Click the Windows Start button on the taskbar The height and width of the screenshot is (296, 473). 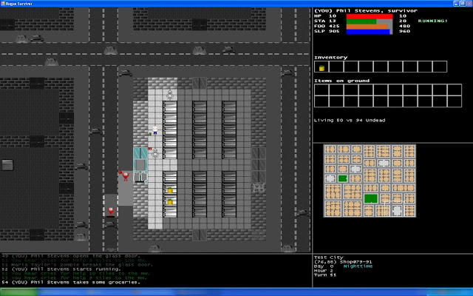pos(18,292)
